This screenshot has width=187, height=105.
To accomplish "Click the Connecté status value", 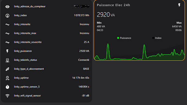I will [83, 60].
